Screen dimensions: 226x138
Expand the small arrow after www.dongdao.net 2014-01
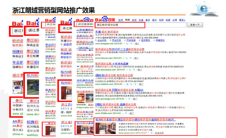[124, 43]
